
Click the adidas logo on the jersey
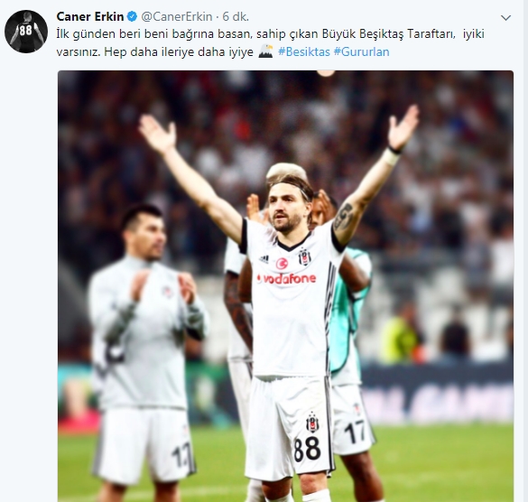(264, 260)
